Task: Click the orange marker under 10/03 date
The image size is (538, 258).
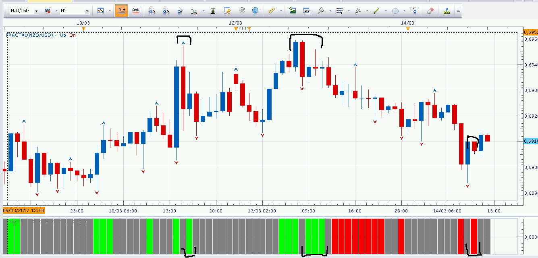Action: click(x=83, y=29)
